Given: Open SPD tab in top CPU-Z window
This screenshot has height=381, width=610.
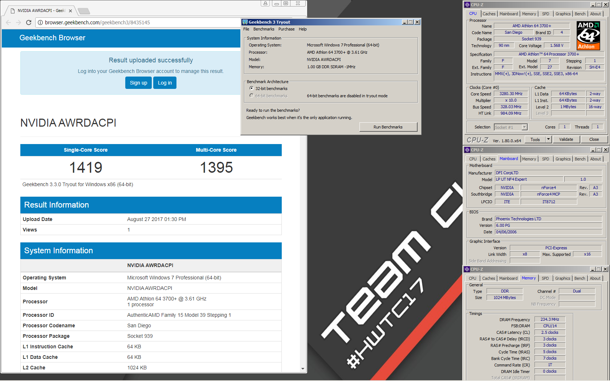Looking at the screenshot, I should (546, 14).
